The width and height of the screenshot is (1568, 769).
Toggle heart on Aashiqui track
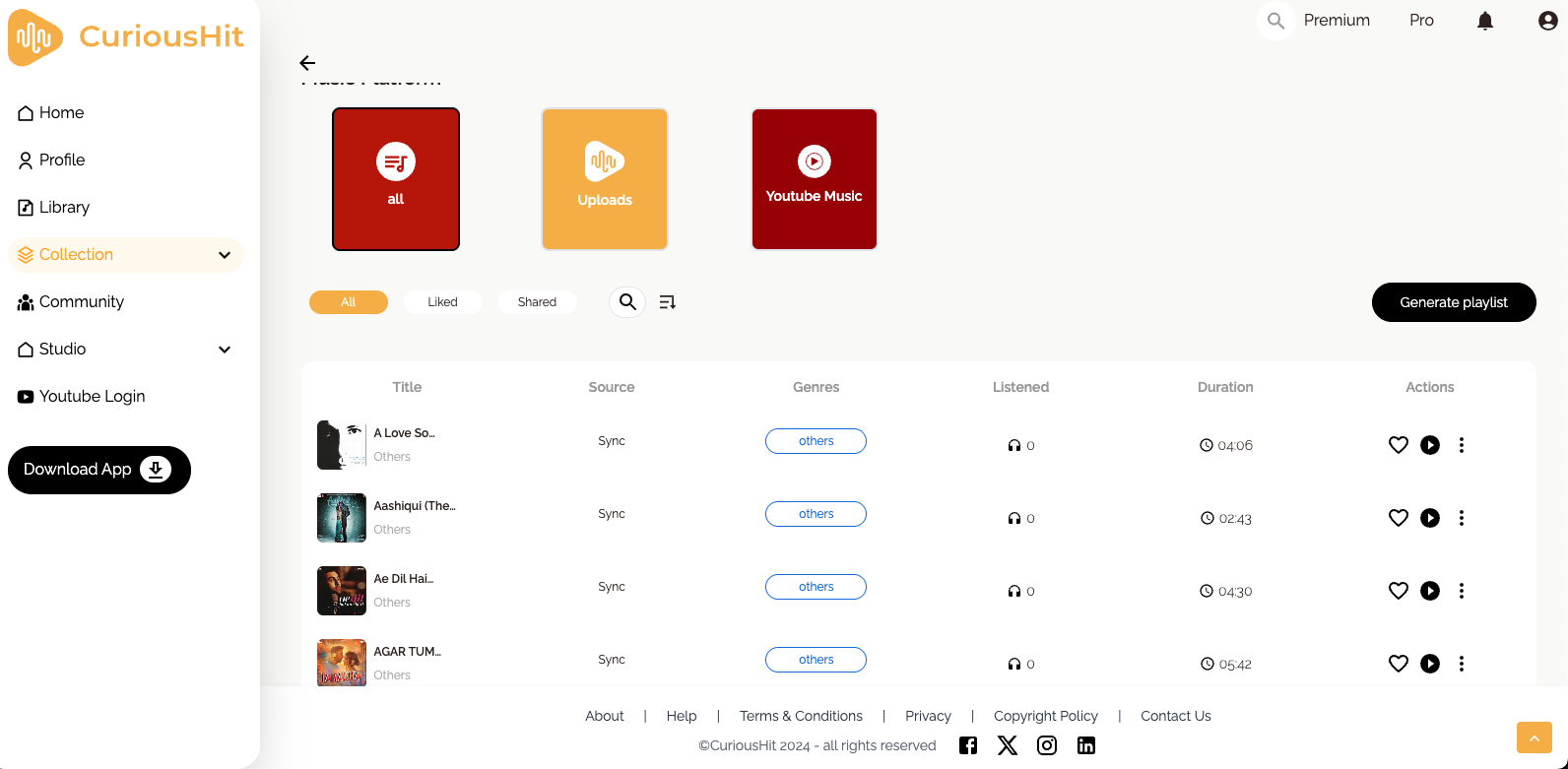(x=1398, y=518)
